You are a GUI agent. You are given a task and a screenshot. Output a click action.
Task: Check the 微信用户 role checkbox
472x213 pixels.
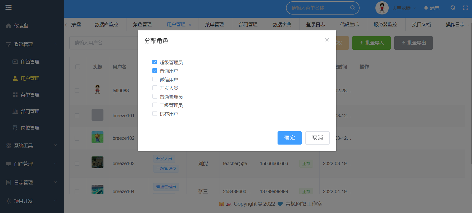click(x=155, y=79)
